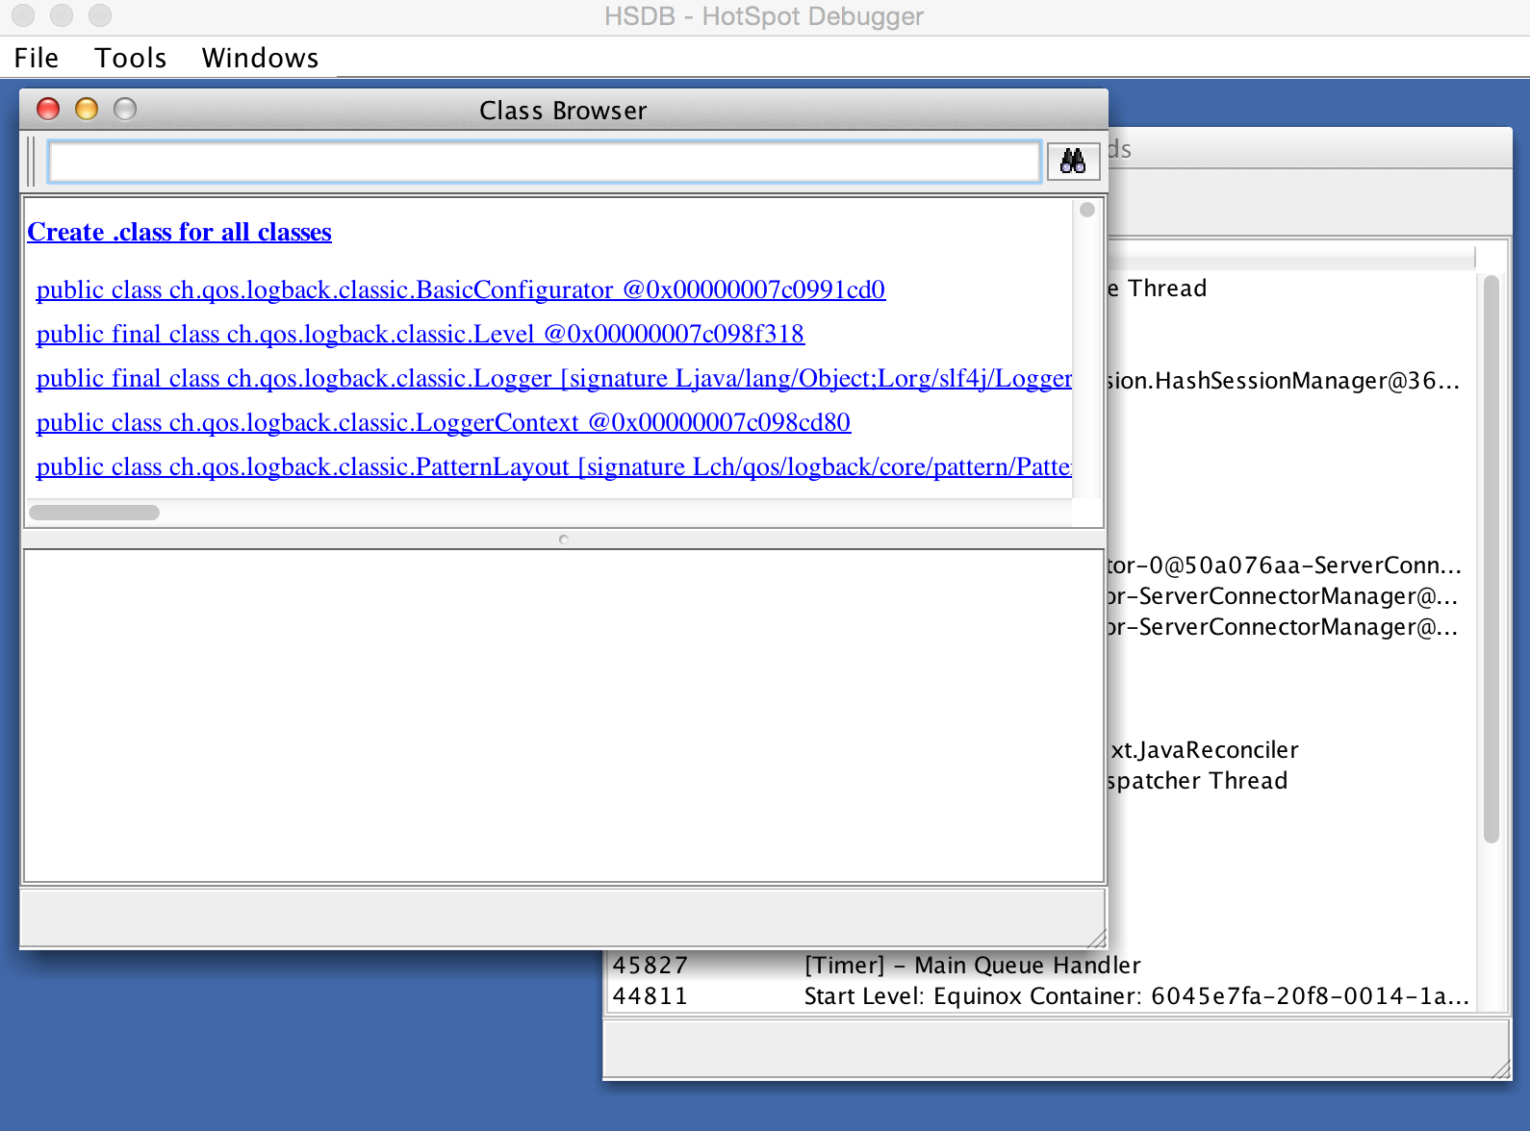Select the HashSessionManager thread row
The image size is (1530, 1131).
tap(1291, 381)
